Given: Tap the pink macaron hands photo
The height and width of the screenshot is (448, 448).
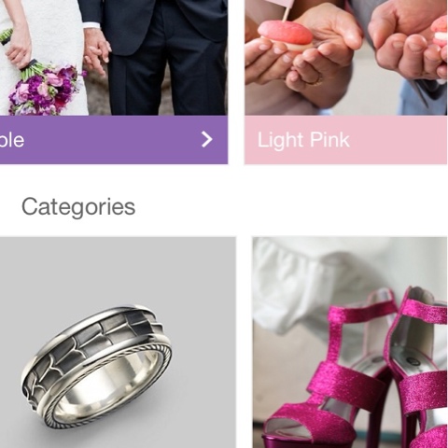Looking at the screenshot, I should point(346,58).
